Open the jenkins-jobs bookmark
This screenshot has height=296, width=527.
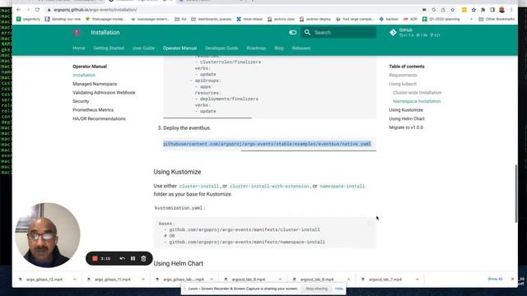point(281,19)
